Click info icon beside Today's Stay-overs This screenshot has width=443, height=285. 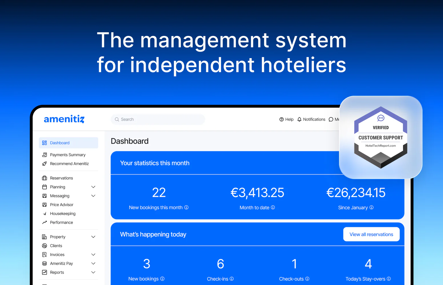(x=389, y=279)
